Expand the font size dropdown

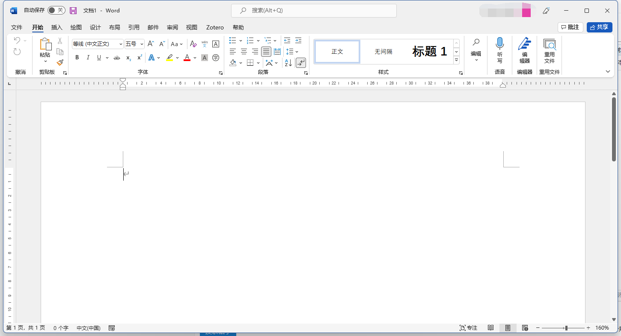142,44
